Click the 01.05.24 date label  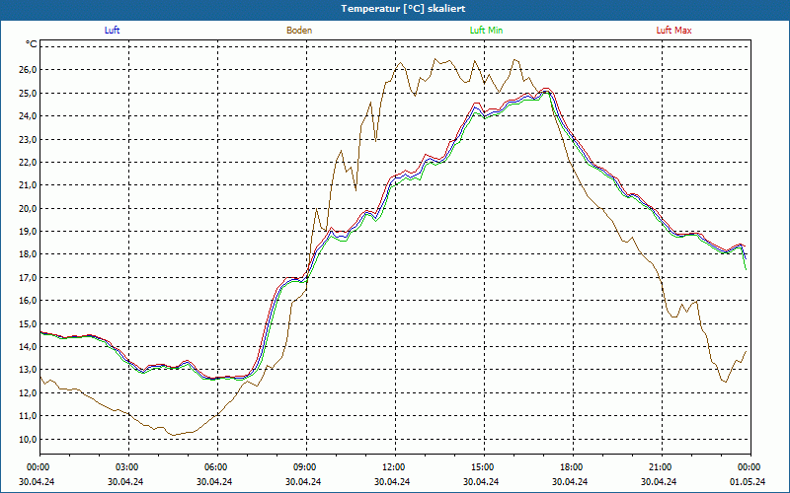coord(748,482)
